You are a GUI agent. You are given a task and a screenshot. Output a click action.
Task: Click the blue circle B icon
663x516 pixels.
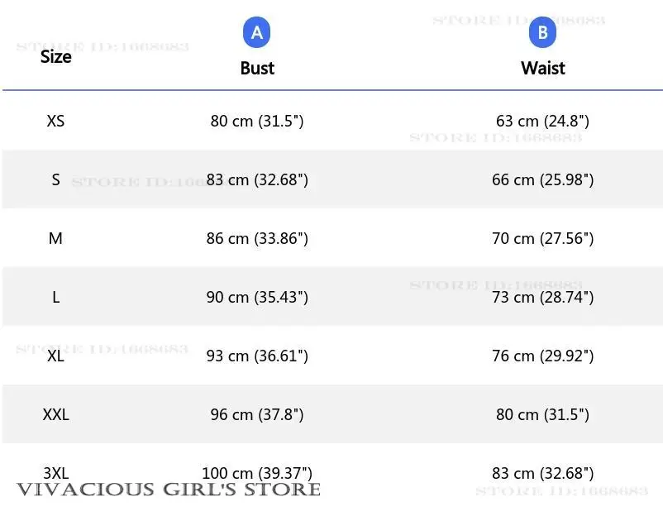click(542, 33)
